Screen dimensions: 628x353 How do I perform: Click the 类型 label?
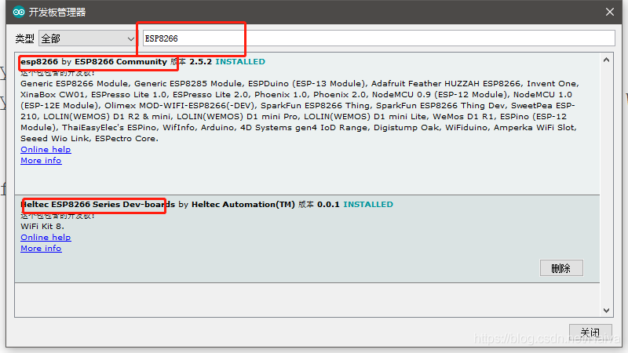[x=25, y=38]
